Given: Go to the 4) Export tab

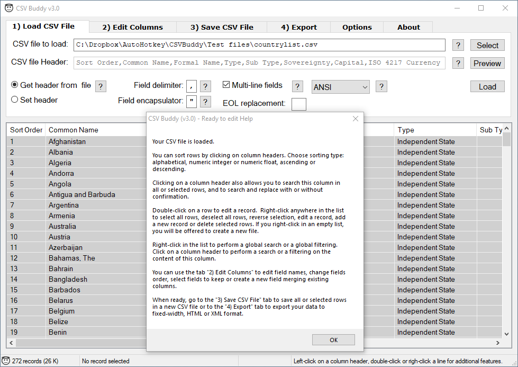Looking at the screenshot, I should 298,28.
